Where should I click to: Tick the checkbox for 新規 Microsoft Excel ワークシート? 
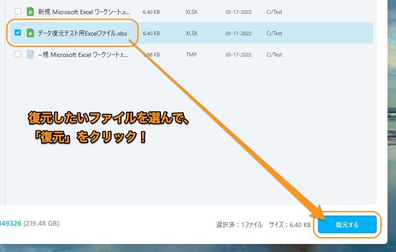[x=18, y=11]
